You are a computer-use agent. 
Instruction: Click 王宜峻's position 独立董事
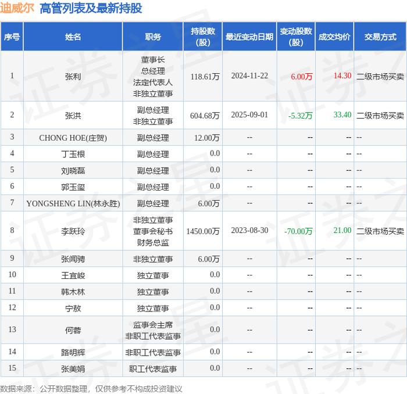pos(153,275)
